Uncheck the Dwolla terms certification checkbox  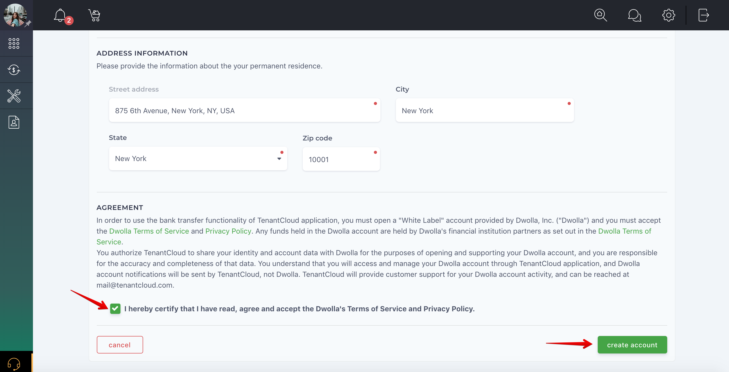tap(115, 308)
